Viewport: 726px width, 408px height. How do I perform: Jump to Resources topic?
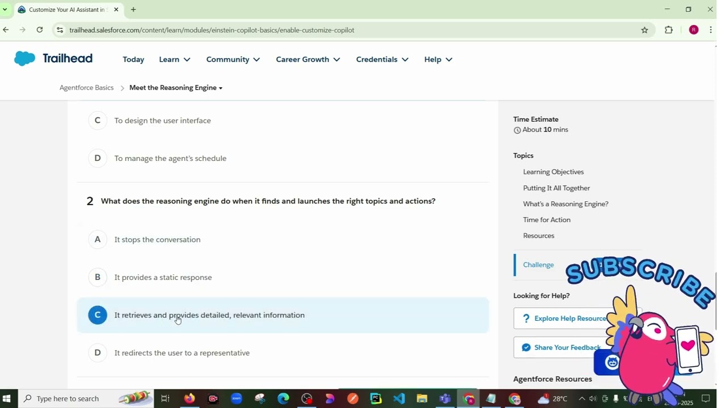[539, 236]
